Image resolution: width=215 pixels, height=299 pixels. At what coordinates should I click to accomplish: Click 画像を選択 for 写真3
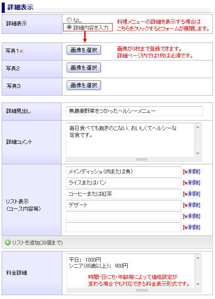pyautogui.click(x=84, y=85)
